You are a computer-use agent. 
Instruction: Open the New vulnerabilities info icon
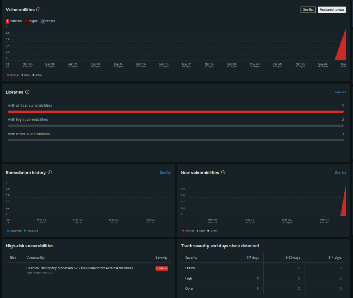[223, 173]
